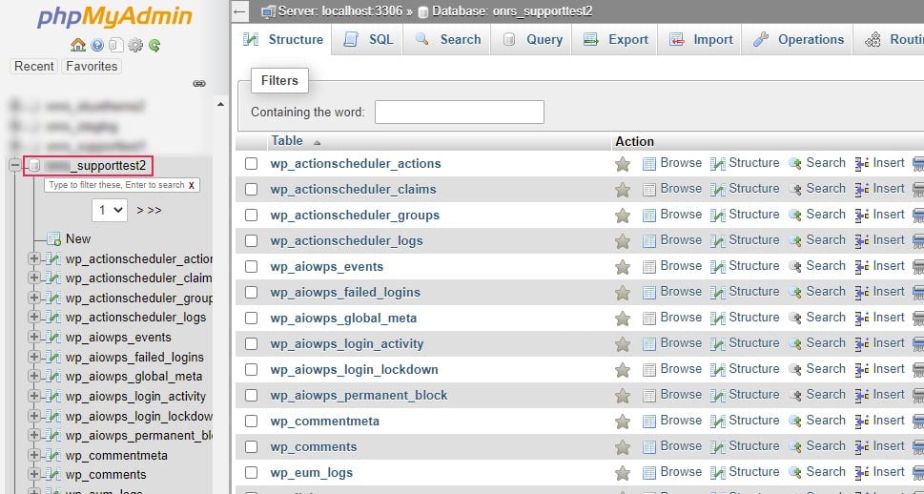Click the New table icon in sidebar

click(53, 238)
